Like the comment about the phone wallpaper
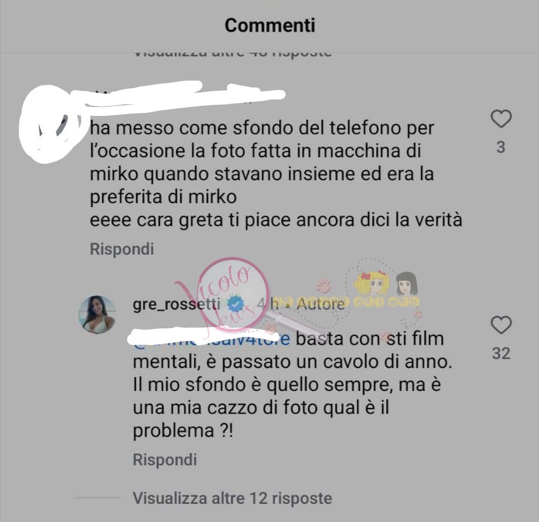 501,119
